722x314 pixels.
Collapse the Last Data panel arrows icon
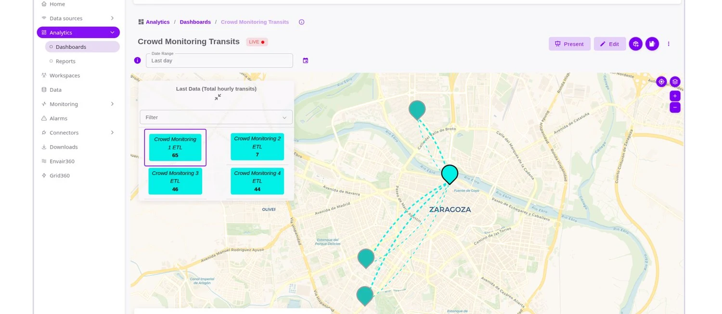pyautogui.click(x=218, y=97)
